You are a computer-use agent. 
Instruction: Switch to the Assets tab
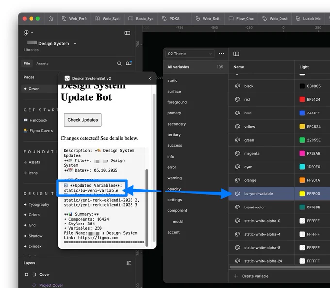point(42,64)
